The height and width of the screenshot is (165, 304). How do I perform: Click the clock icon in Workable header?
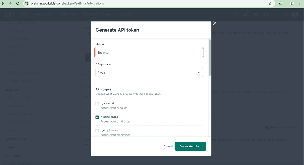click(286, 15)
